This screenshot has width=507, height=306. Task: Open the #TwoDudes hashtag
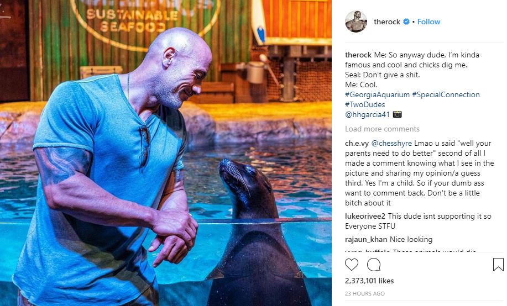pos(365,105)
